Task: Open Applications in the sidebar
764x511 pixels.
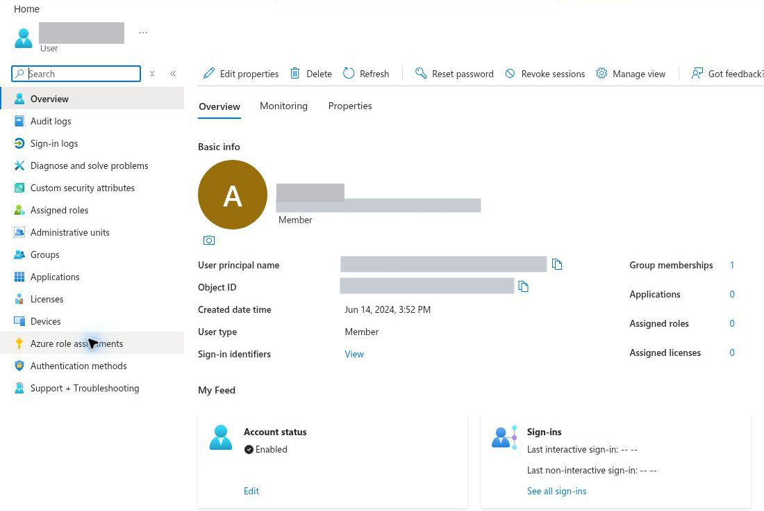Action: 92,277
